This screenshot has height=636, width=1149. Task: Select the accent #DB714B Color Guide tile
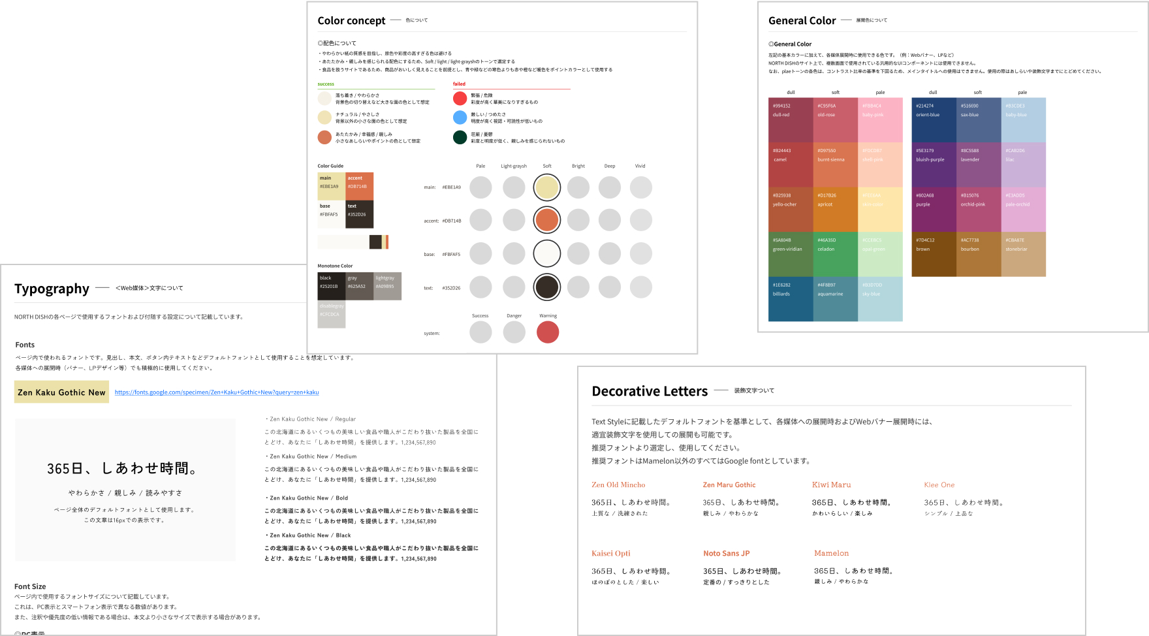(360, 186)
